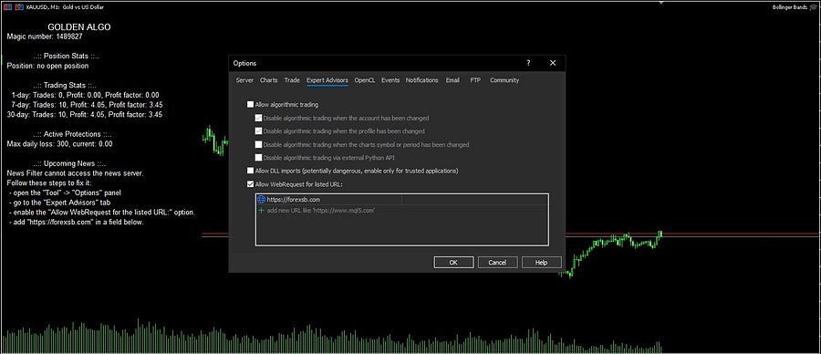Click the 'Max daily loss: 300' line
The width and height of the screenshot is (821, 354).
(x=59, y=143)
